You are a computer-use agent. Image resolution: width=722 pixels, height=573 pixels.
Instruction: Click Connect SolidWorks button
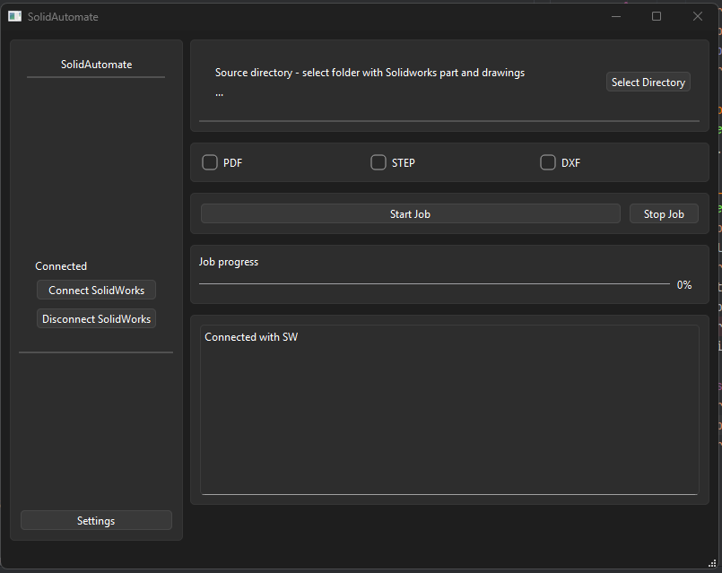point(96,290)
